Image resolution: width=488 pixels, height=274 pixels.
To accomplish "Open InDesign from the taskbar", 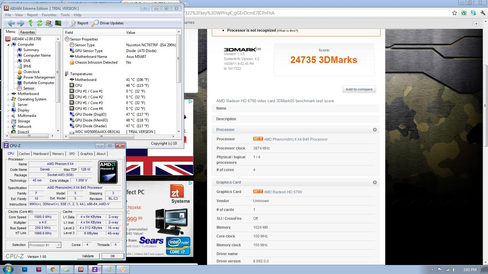I will [x=39, y=269].
